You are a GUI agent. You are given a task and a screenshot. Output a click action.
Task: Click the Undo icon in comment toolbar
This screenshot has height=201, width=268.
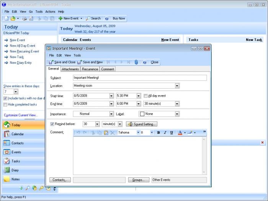click(78, 133)
